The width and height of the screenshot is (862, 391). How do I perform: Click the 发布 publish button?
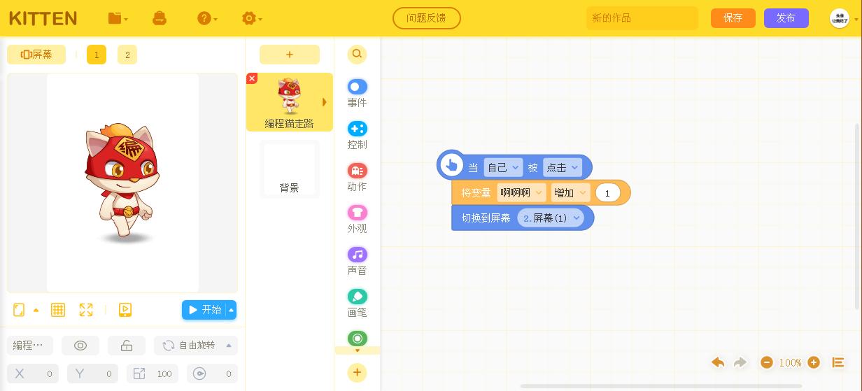tap(786, 18)
